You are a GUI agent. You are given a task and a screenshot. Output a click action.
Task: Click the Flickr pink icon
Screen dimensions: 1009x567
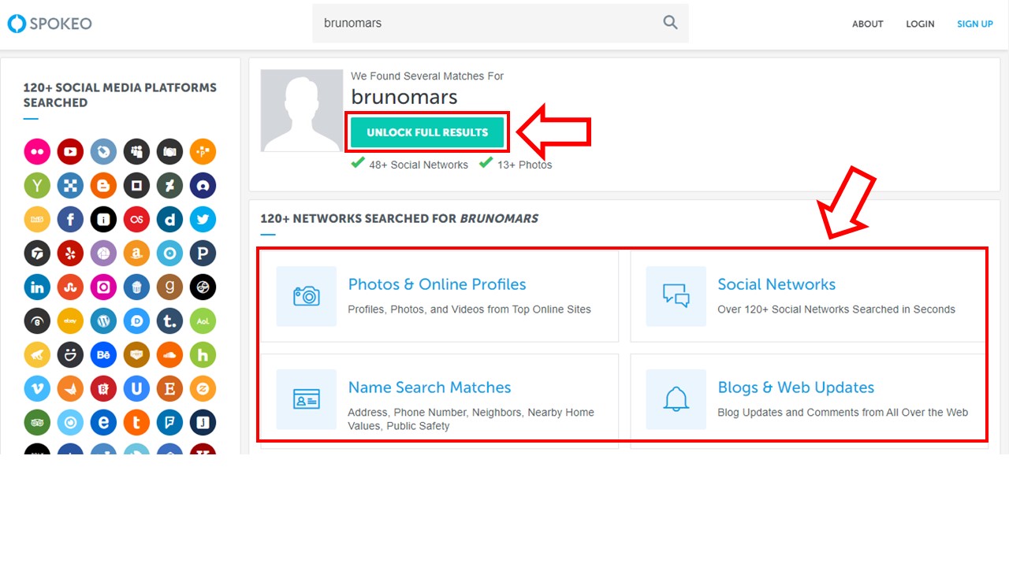coord(37,152)
